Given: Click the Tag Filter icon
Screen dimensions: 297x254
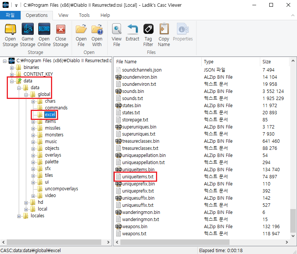Looking at the screenshot, I should pos(148,29).
